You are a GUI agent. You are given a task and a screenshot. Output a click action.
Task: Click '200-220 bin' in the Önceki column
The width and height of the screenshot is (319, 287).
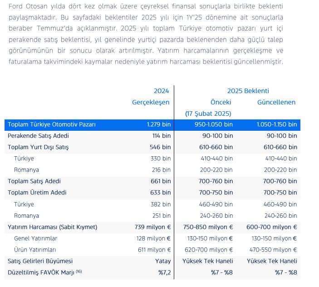pyautogui.click(x=216, y=170)
